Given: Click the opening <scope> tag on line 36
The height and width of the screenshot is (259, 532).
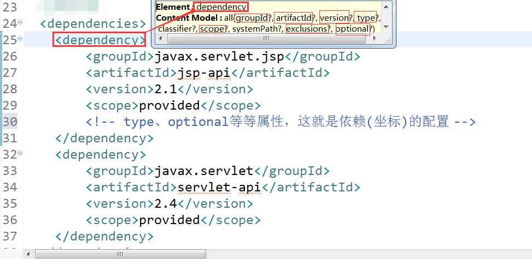Looking at the screenshot, I should point(112,220).
